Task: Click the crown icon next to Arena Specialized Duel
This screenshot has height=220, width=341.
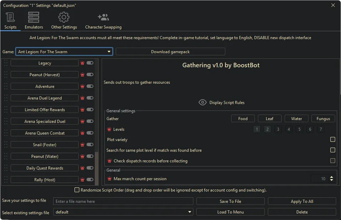Action: pyautogui.click(x=82, y=121)
